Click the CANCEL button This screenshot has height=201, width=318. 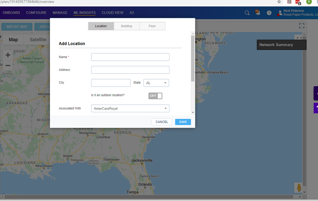162,122
